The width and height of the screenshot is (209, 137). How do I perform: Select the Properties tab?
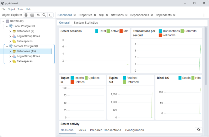pyautogui.click(x=85, y=15)
